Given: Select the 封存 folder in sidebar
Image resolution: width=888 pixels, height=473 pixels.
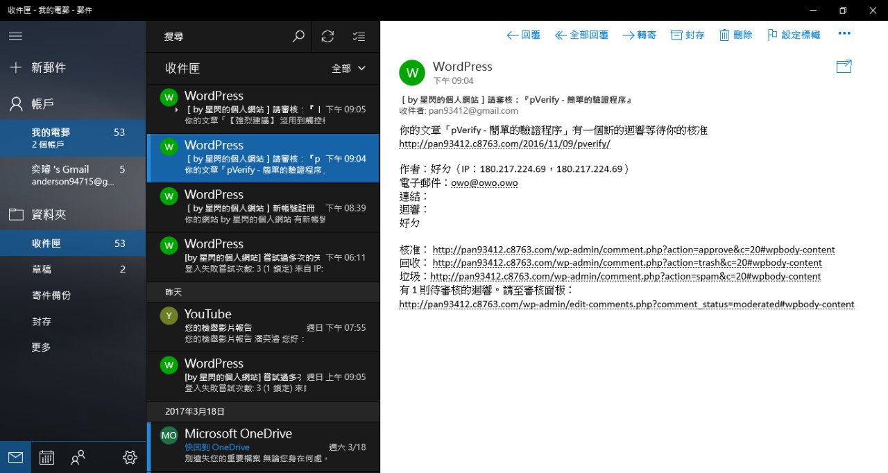Looking at the screenshot, I should (x=41, y=322).
